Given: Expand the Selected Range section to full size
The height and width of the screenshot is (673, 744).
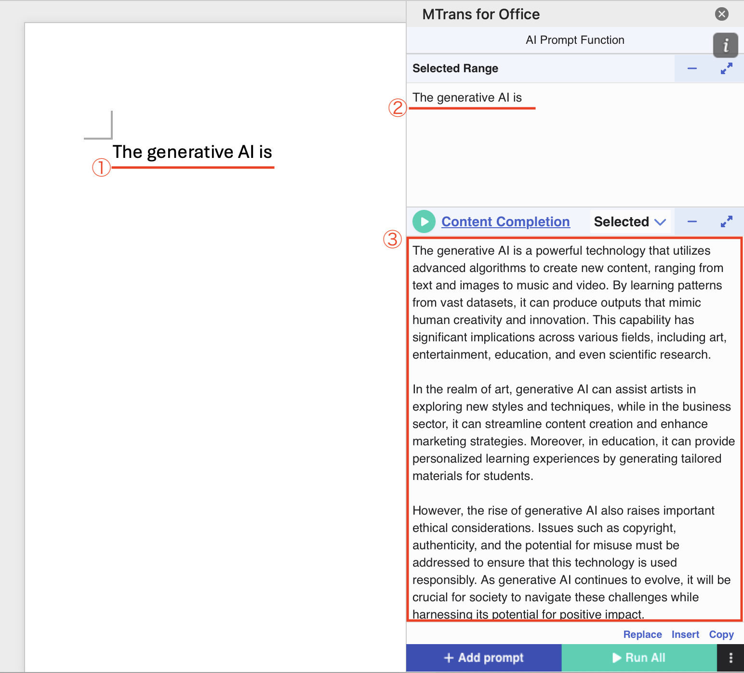Looking at the screenshot, I should tap(726, 69).
